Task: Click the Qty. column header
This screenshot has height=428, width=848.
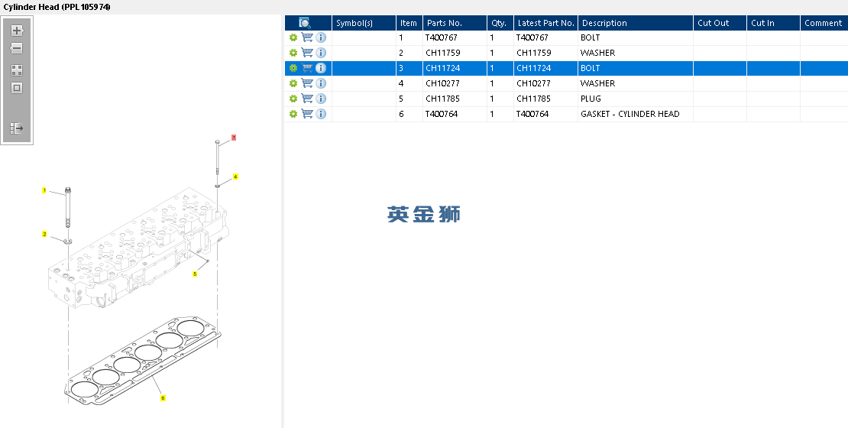Action: coord(500,23)
